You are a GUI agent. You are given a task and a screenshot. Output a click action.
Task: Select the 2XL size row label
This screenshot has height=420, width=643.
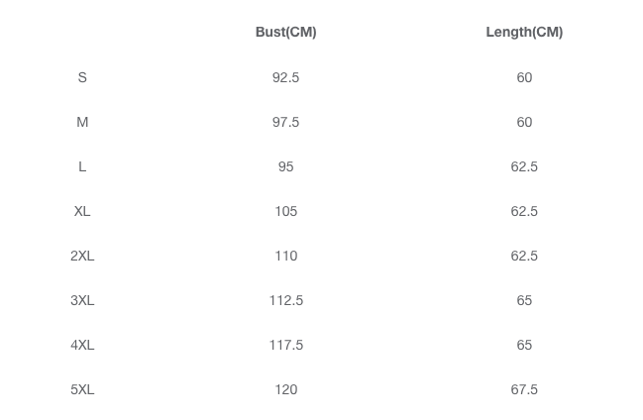[82, 256]
